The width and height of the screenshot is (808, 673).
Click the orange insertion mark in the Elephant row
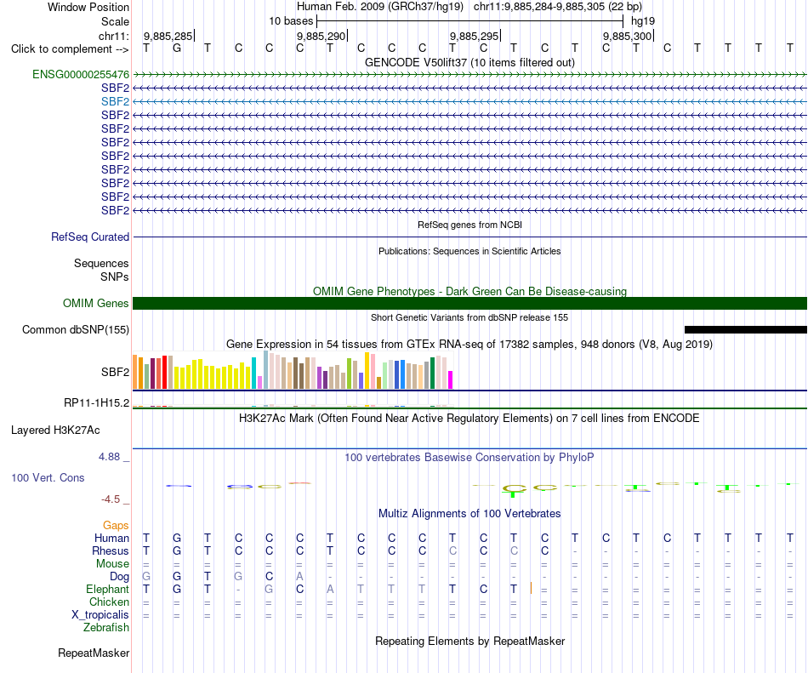[x=531, y=589]
